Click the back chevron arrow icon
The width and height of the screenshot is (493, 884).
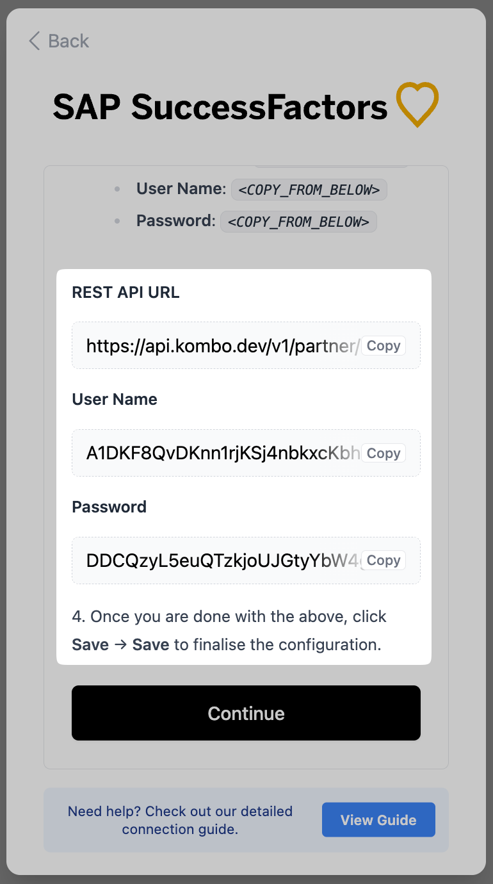(x=35, y=41)
